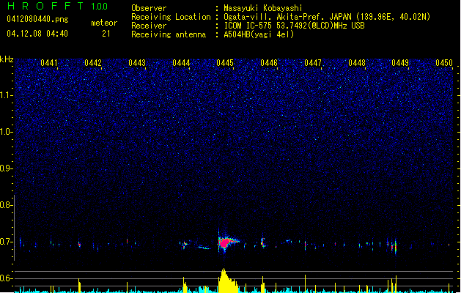The image size is (461, 293).
Task: Click the 0443 time marker
Action: [137, 63]
